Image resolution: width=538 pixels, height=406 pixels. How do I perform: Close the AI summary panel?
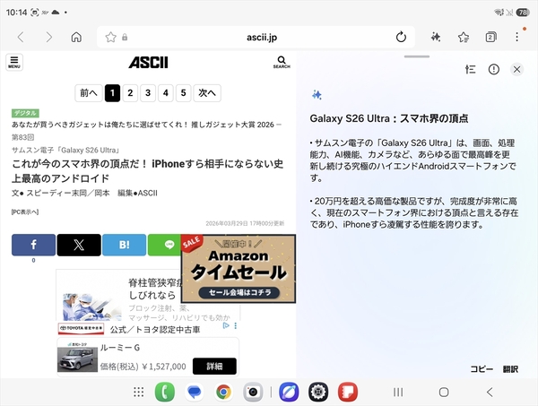coord(516,70)
